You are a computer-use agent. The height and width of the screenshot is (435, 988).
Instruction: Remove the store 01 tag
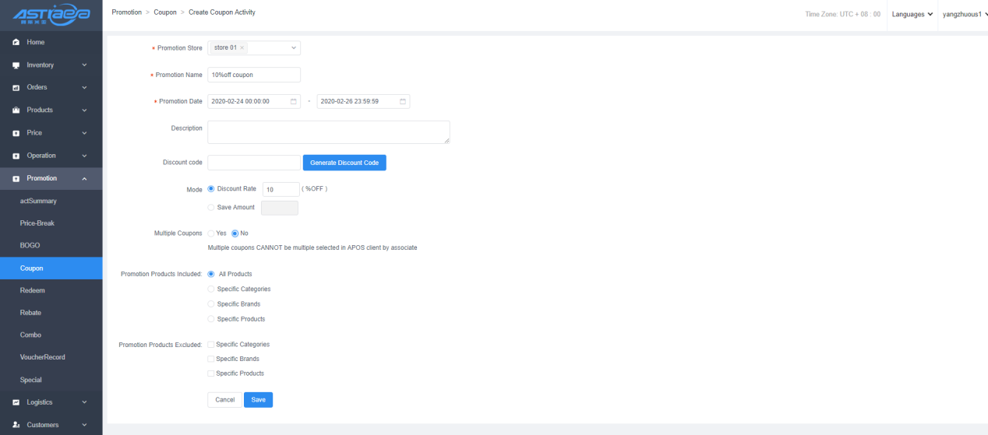[x=242, y=48]
